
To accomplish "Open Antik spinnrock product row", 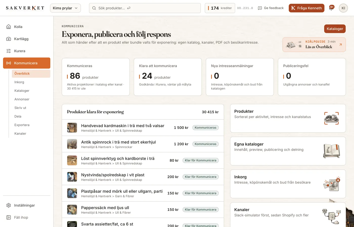I will pos(143,144).
